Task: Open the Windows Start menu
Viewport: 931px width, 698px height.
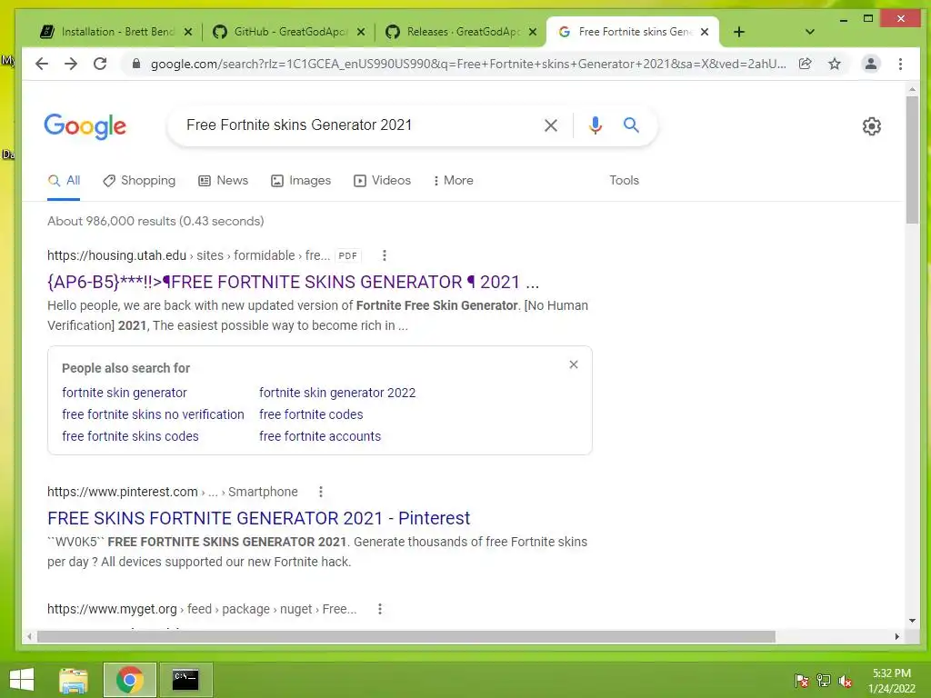Action: [x=22, y=680]
